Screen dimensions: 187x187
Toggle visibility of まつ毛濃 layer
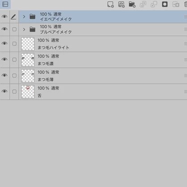pyautogui.click(x=4, y=59)
